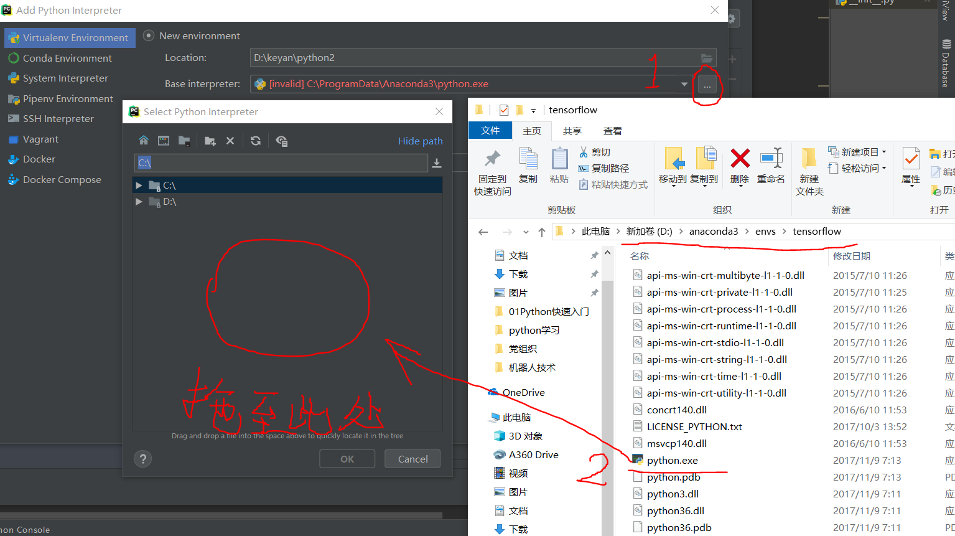Select the New environment radio button
Screen dimensions: 955x536
pos(149,35)
